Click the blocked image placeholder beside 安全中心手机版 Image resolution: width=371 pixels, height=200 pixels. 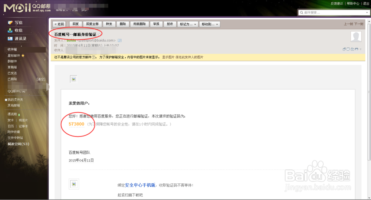(74, 184)
